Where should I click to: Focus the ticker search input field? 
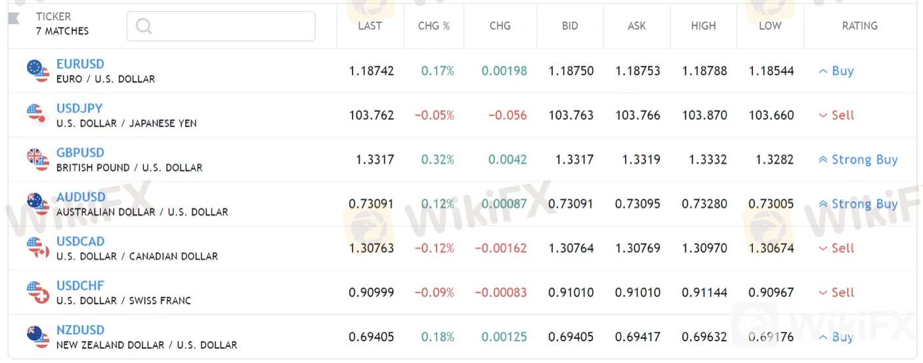pos(221,26)
